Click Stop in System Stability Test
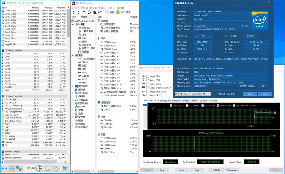 (x=162, y=170)
